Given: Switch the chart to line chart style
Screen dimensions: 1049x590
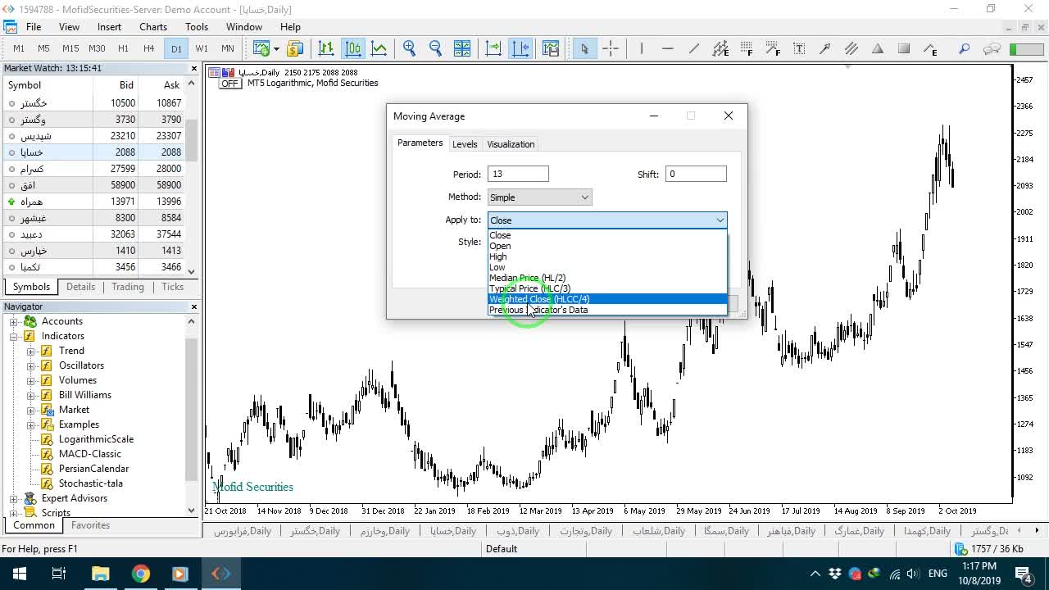Looking at the screenshot, I should coord(379,48).
